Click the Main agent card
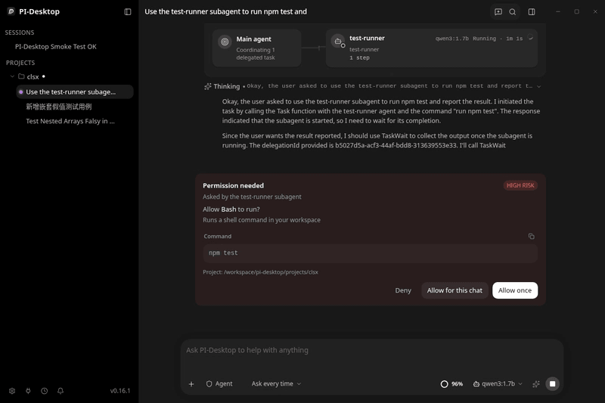This screenshot has width=605, height=403. tap(256, 48)
